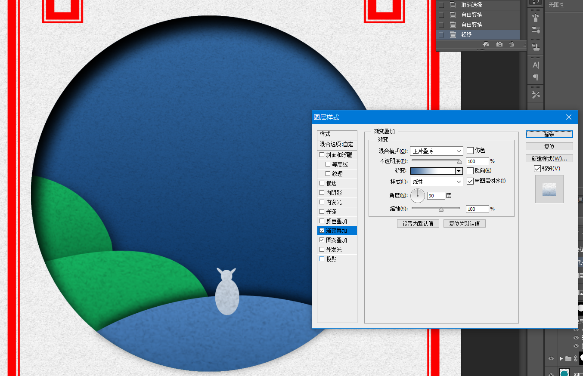Click the 缩放 value field showing 100

coord(478,209)
